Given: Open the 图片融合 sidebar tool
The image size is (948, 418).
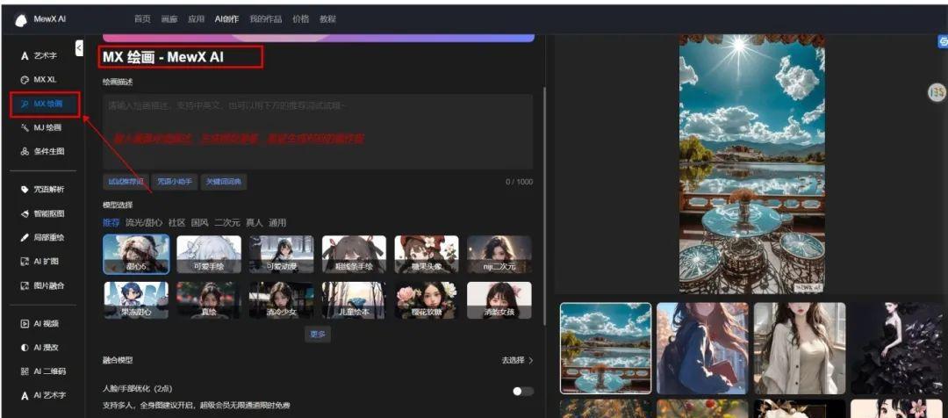Looking at the screenshot, I should 47,285.
